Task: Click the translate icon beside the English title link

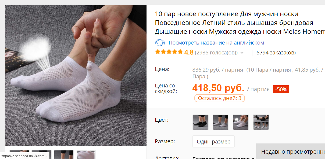Action: coord(160,43)
